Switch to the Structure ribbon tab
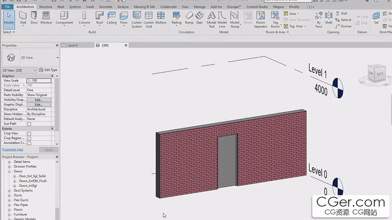392x220 pixels. [45, 7]
